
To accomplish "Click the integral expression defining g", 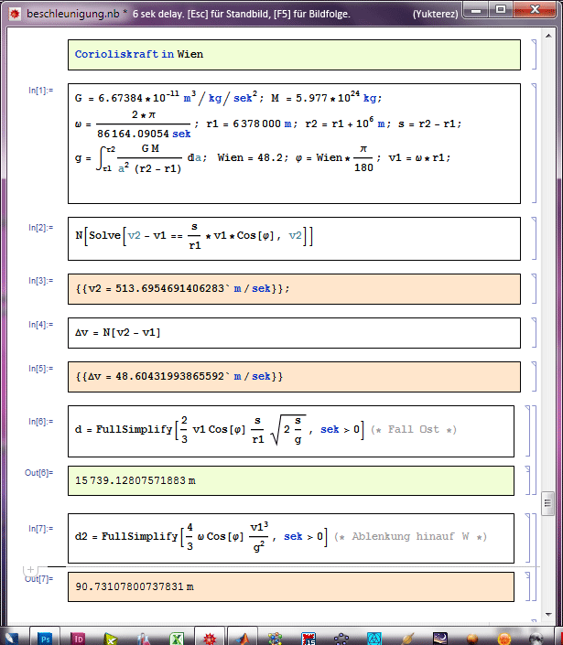I will 140,158.
